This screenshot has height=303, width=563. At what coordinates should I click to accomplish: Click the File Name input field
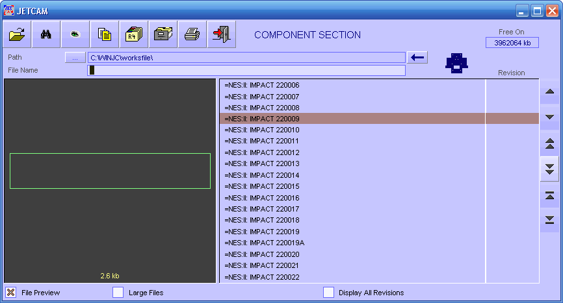(246, 70)
